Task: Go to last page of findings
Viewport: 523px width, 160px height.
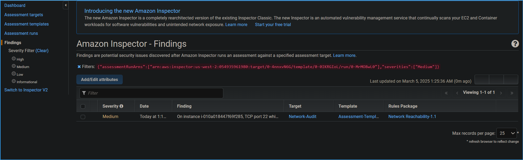Action: tap(512, 93)
